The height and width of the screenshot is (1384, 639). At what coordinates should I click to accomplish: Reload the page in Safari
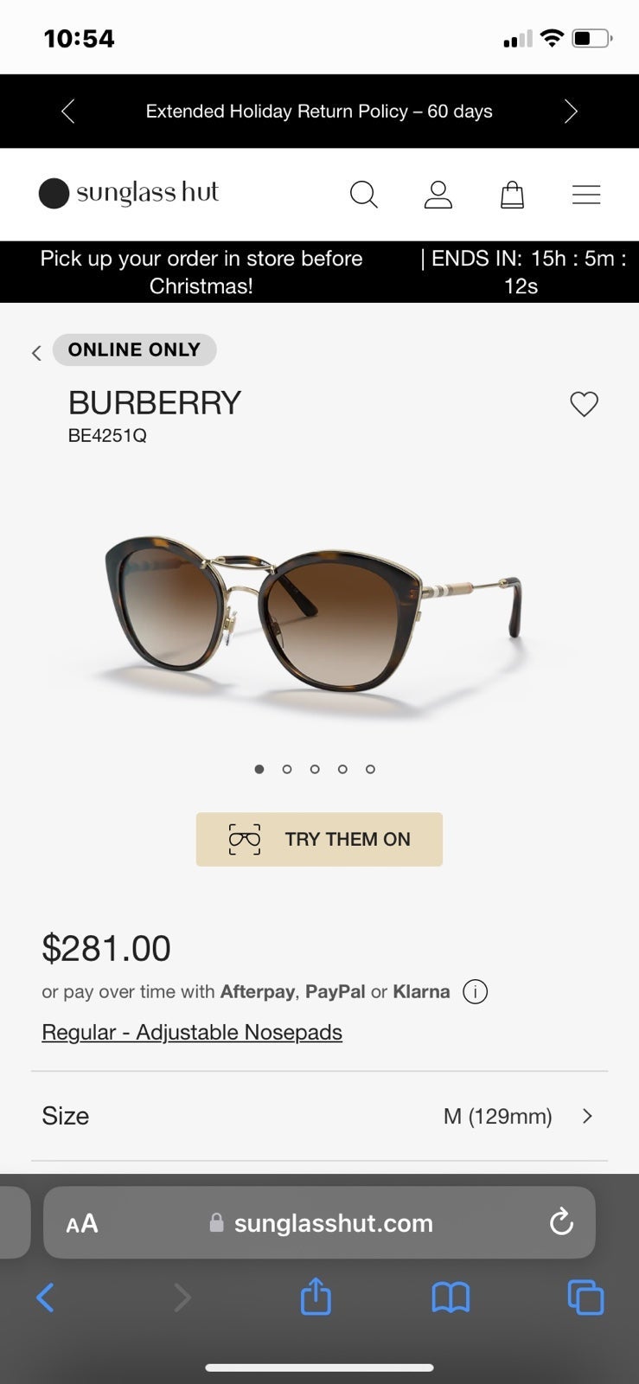(561, 1222)
